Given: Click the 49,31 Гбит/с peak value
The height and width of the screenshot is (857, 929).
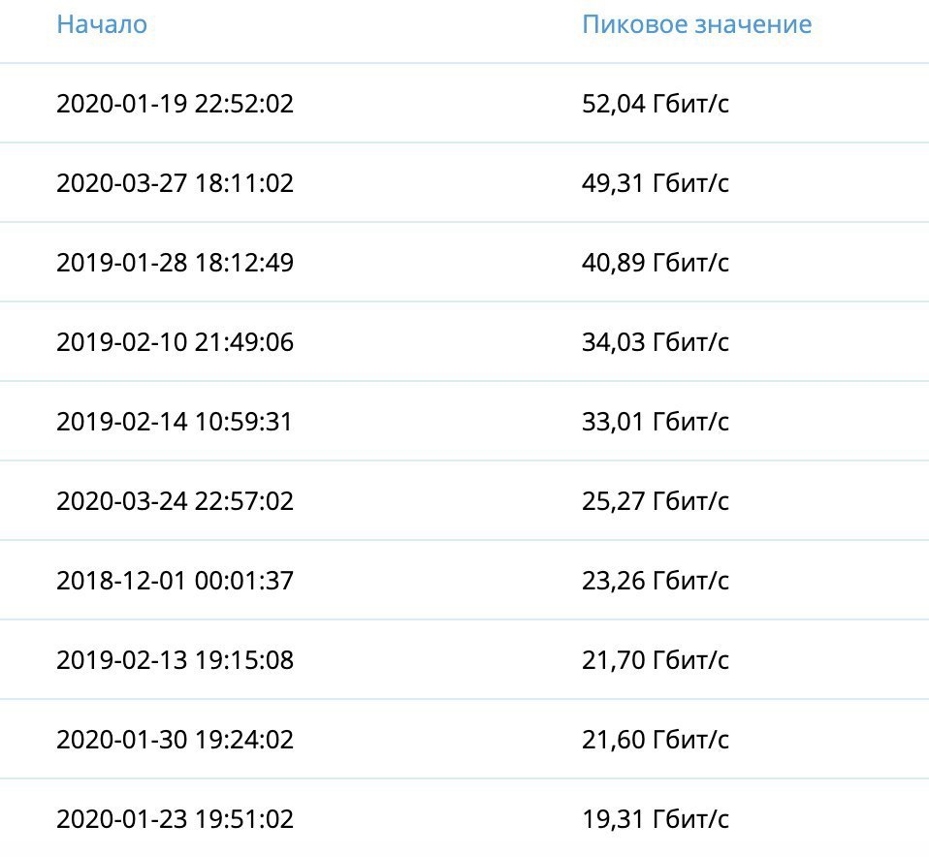Looking at the screenshot, I should (656, 183).
